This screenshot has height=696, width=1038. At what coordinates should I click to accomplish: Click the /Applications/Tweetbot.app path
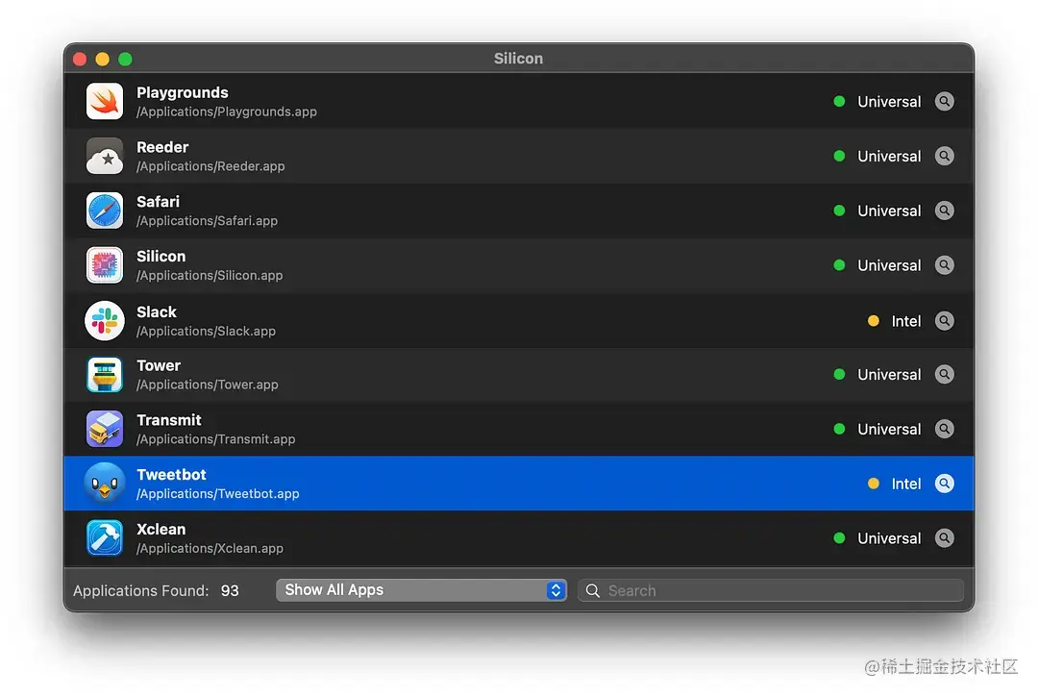(218, 493)
